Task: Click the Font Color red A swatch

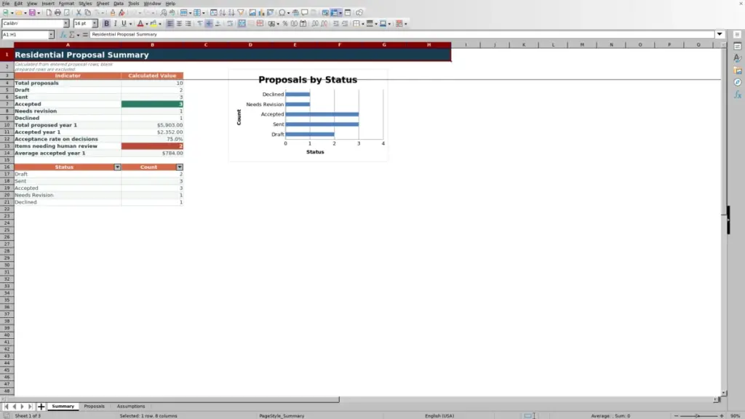Action: pyautogui.click(x=140, y=23)
